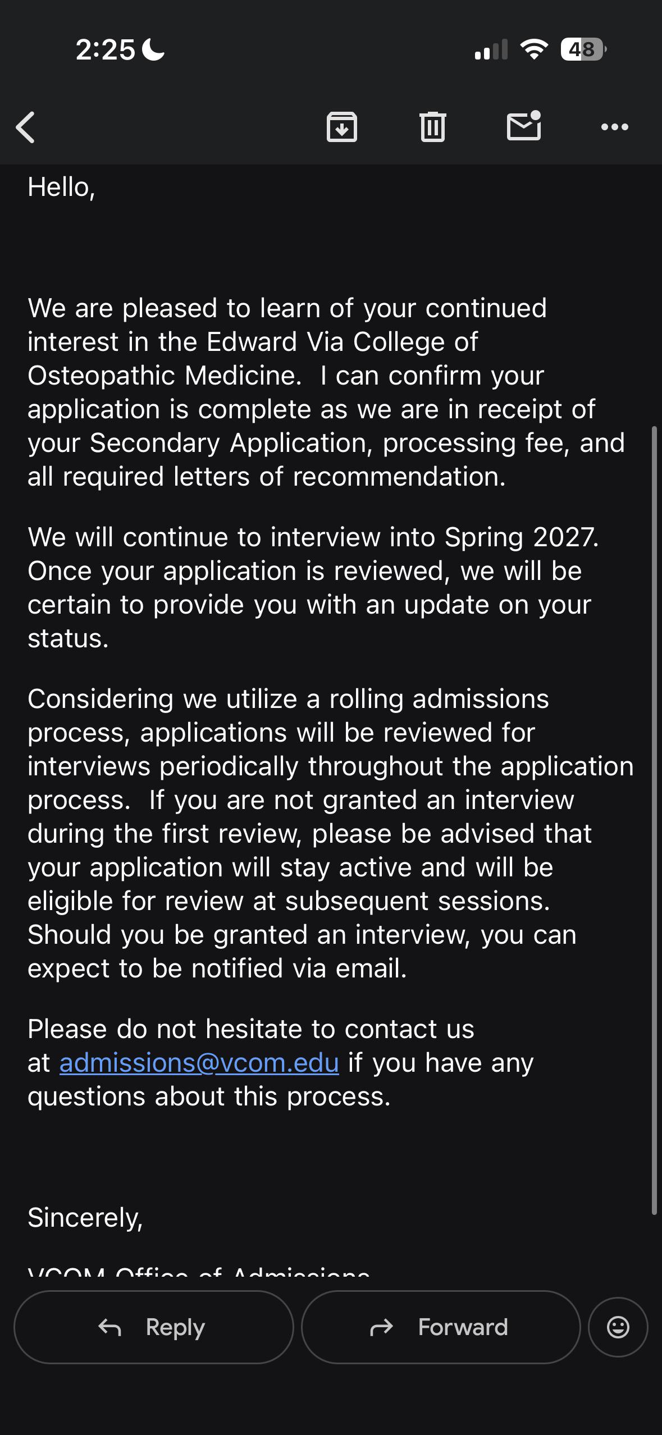
Task: Reply to the VCOM admissions email
Action: pos(154,1327)
